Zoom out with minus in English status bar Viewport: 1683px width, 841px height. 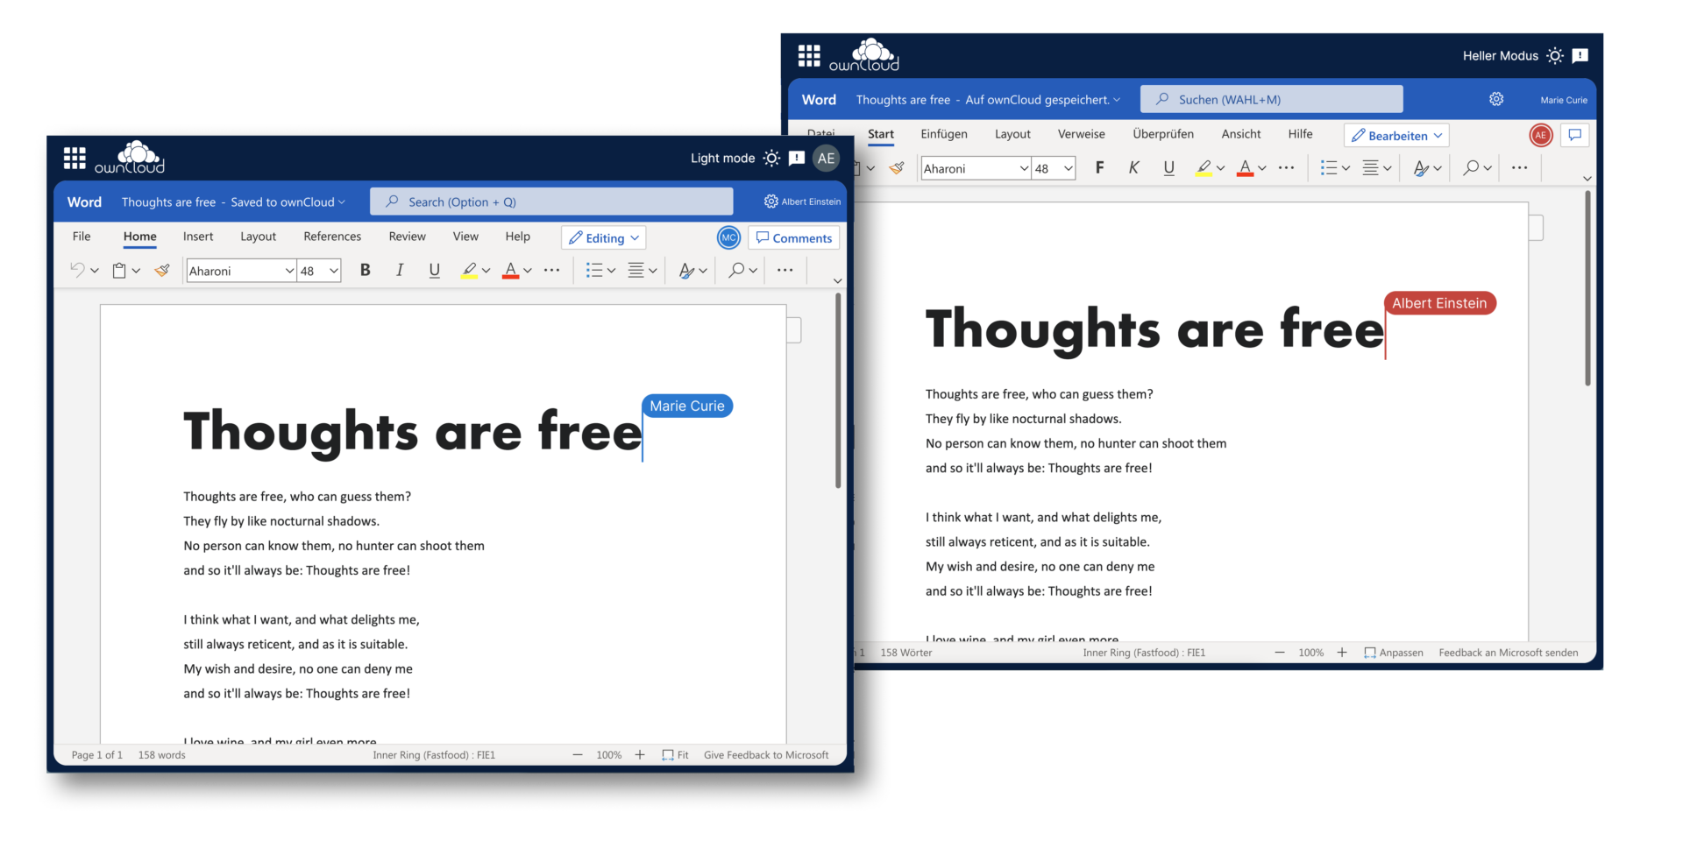pyautogui.click(x=577, y=755)
